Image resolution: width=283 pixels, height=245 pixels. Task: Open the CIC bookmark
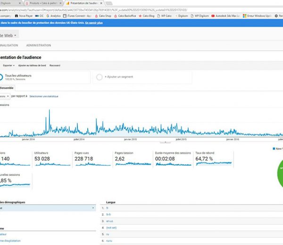pyautogui.click(x=39, y=16)
